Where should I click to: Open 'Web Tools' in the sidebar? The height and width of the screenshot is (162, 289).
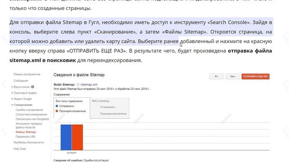20,149
